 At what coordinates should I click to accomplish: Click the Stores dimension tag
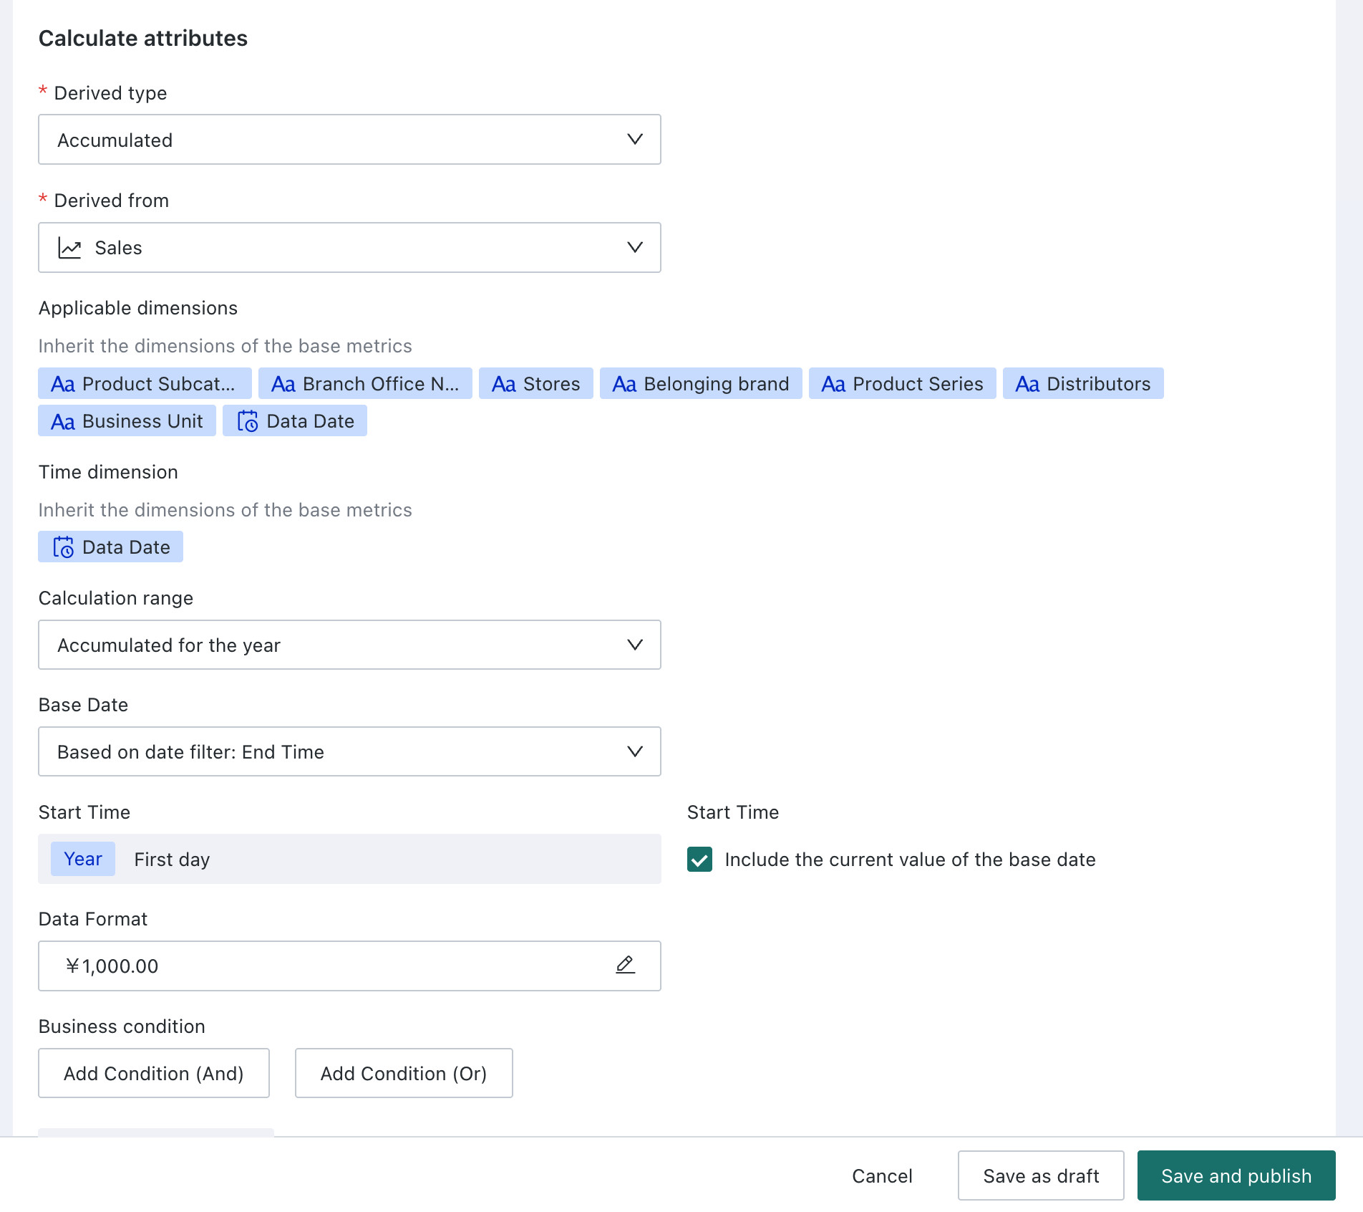536,384
